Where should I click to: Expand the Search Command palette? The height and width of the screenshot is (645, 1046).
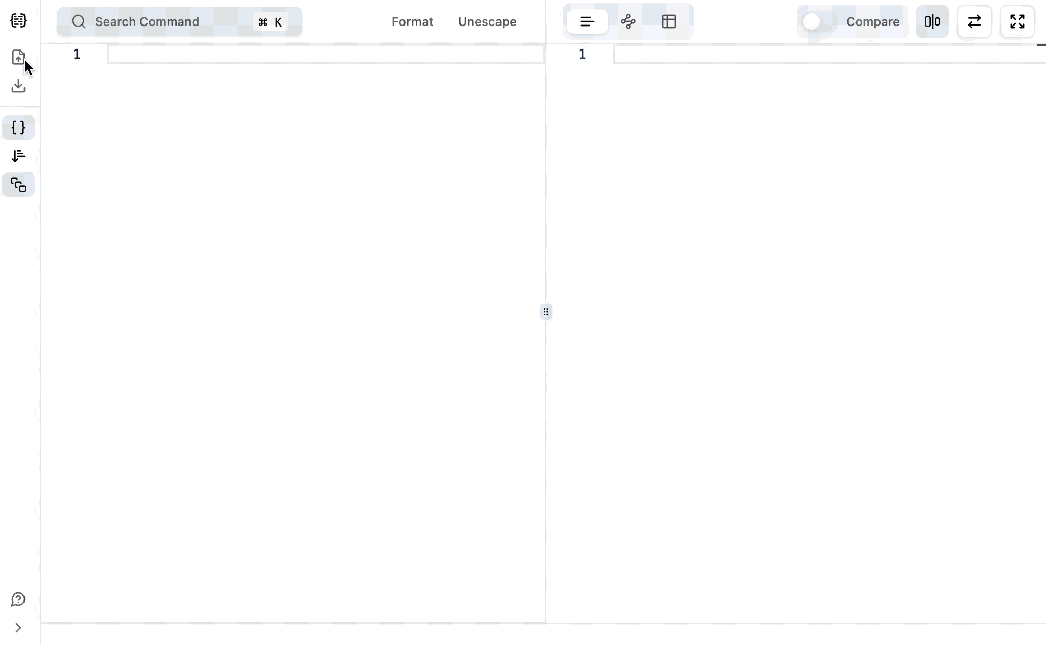[x=179, y=21]
